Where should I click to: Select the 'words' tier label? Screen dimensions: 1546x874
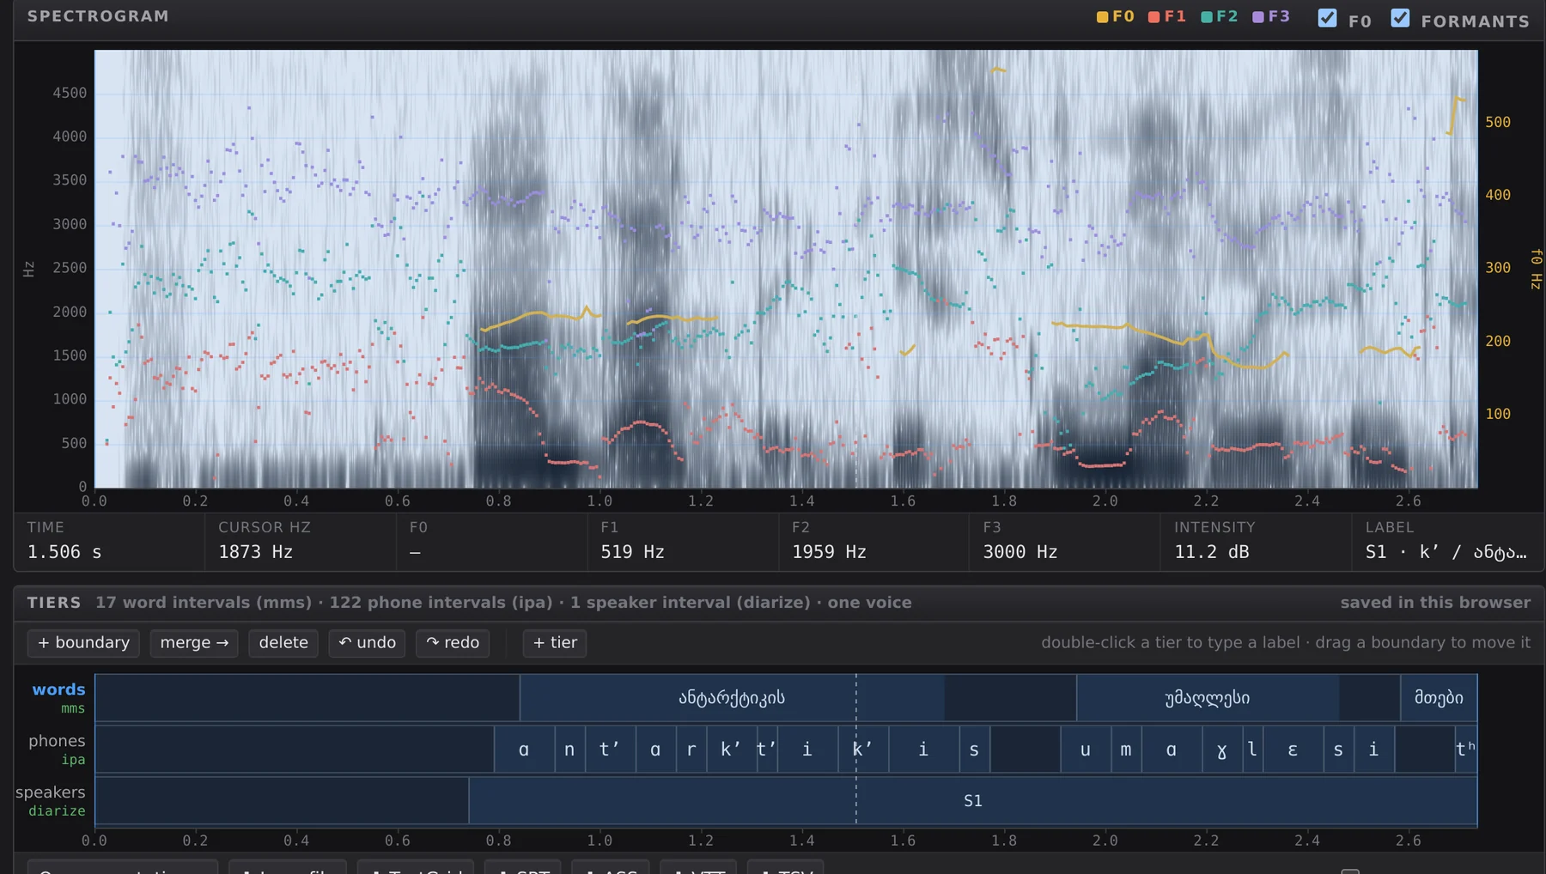(x=58, y=689)
